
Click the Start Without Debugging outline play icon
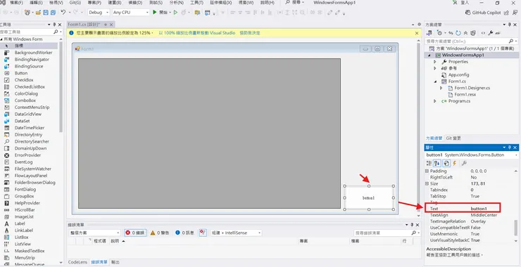176,12
